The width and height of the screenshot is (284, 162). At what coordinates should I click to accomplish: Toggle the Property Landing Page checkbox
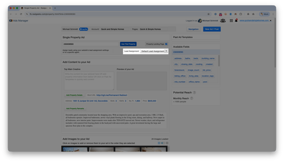click(166, 44)
